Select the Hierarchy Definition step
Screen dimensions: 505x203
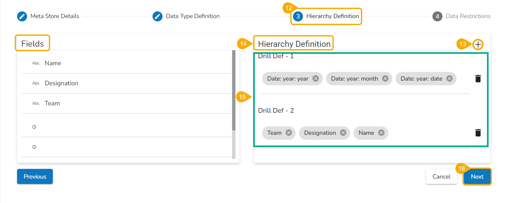tap(326, 16)
